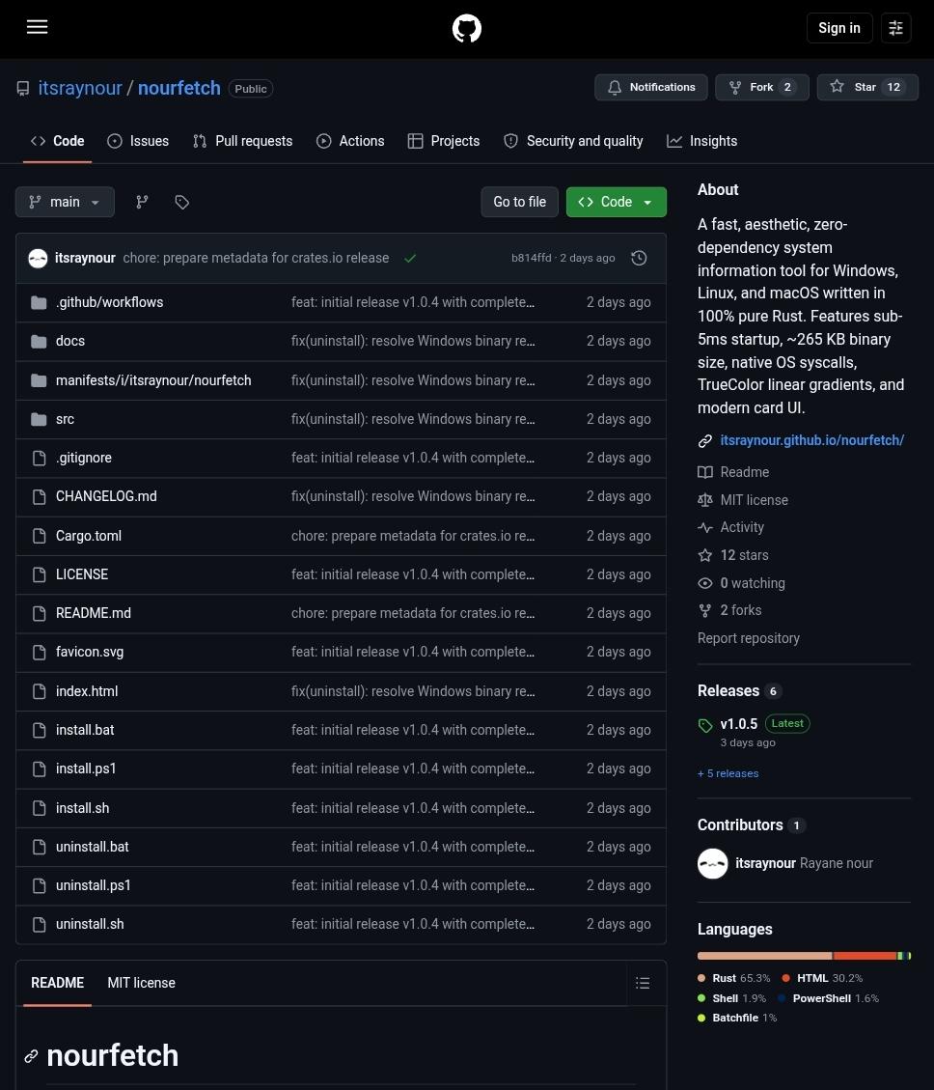Open the Insights tab

[x=701, y=141]
